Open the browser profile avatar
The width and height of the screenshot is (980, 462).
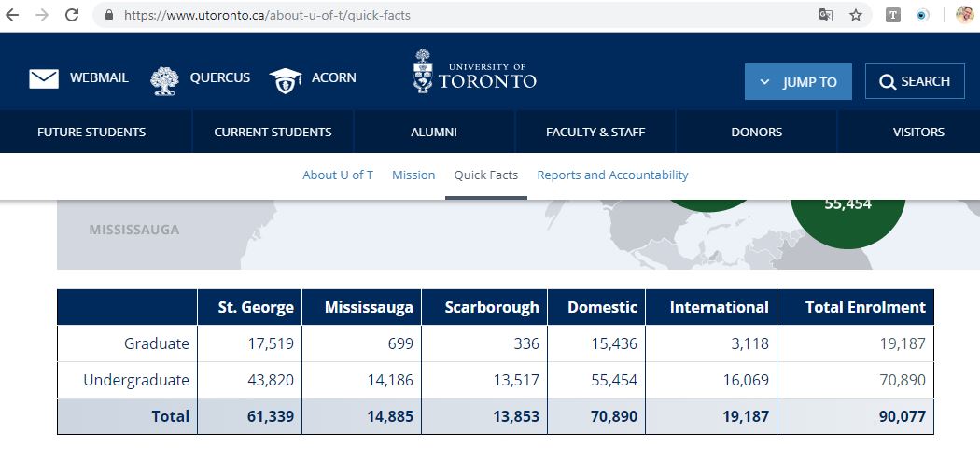pyautogui.click(x=965, y=15)
